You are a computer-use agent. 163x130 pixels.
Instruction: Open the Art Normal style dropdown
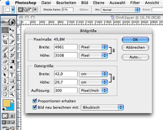pyautogui.click(x=120, y=10)
